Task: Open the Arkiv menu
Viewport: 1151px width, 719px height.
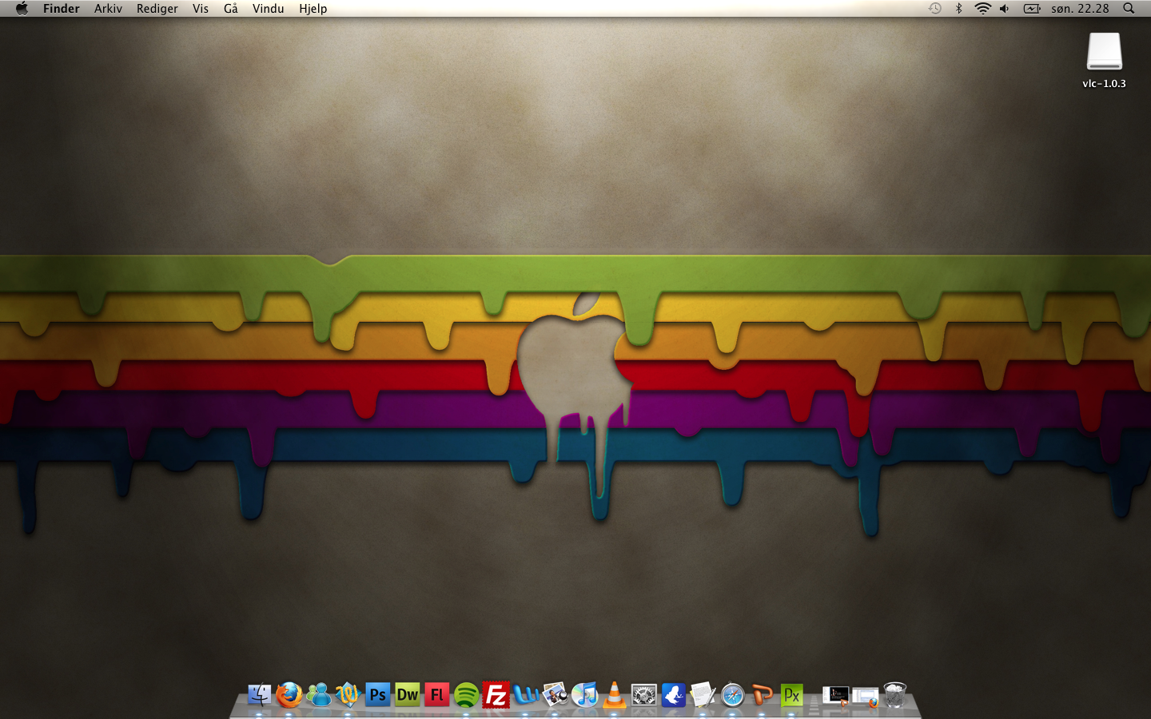Action: pyautogui.click(x=108, y=9)
